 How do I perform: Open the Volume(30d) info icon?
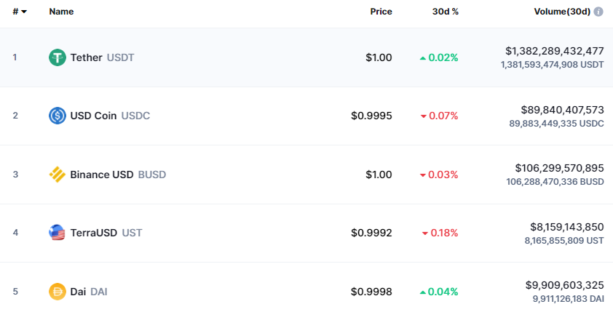coord(598,12)
